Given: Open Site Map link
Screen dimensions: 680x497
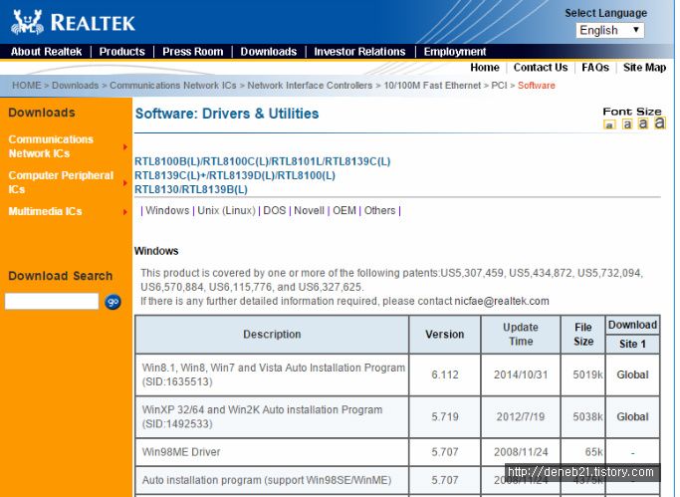Looking at the screenshot, I should point(644,68).
